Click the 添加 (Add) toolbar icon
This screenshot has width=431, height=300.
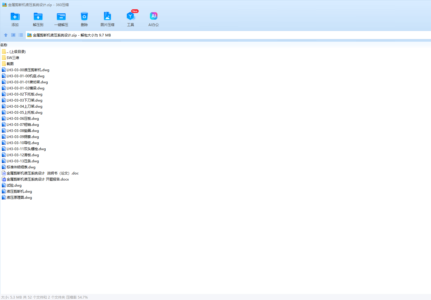point(15,16)
